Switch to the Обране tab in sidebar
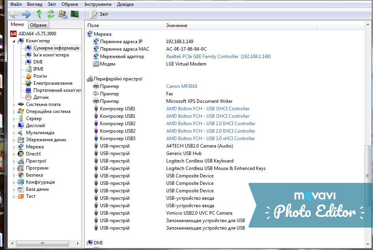 point(38,25)
